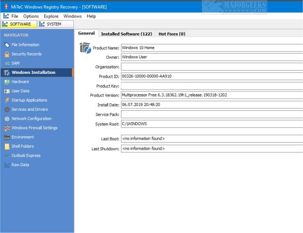
Task: Click the Hardware chip icon
Action: point(7,82)
